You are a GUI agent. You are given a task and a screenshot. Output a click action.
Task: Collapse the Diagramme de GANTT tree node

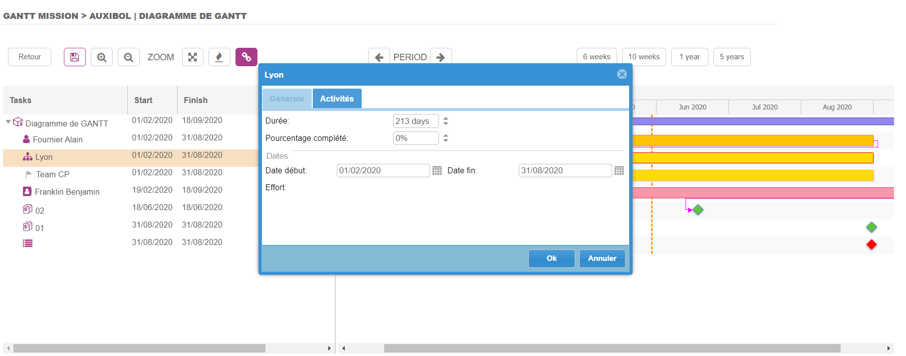pyautogui.click(x=8, y=122)
